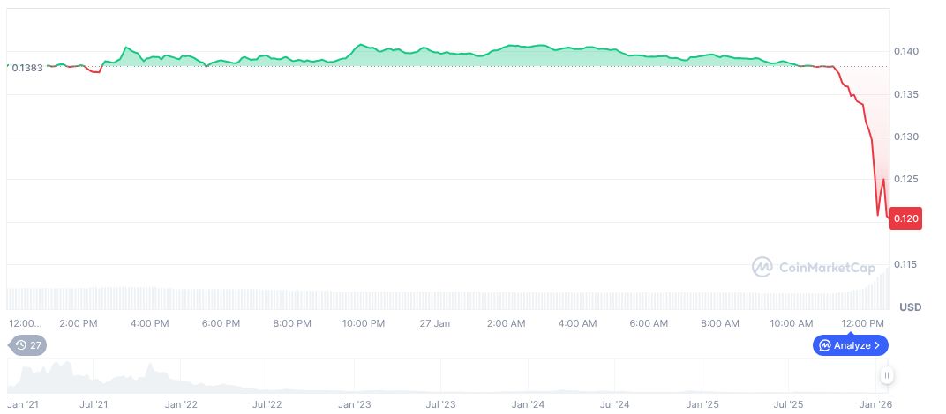Click the 12:00 PM time axis label
The width and height of the screenshot is (946, 414).
click(x=863, y=323)
